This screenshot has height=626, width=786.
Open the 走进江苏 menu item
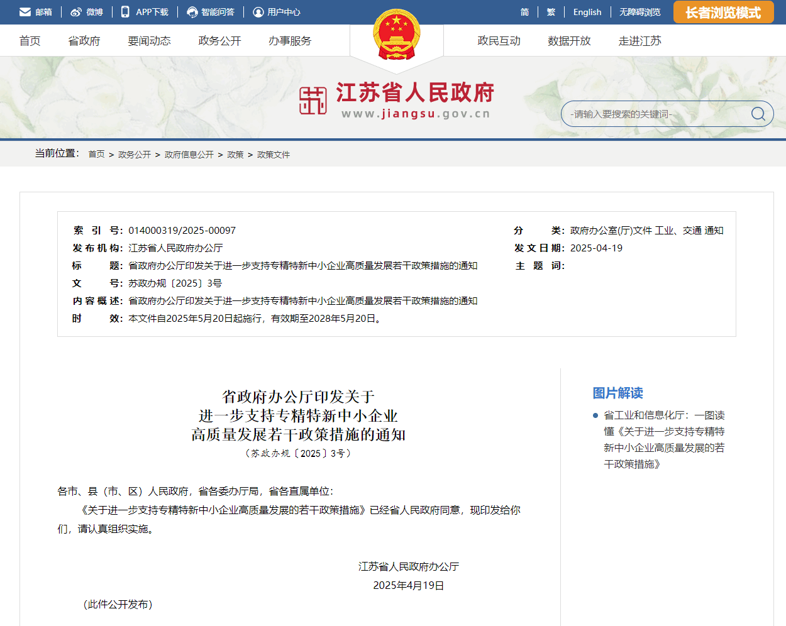(x=639, y=41)
